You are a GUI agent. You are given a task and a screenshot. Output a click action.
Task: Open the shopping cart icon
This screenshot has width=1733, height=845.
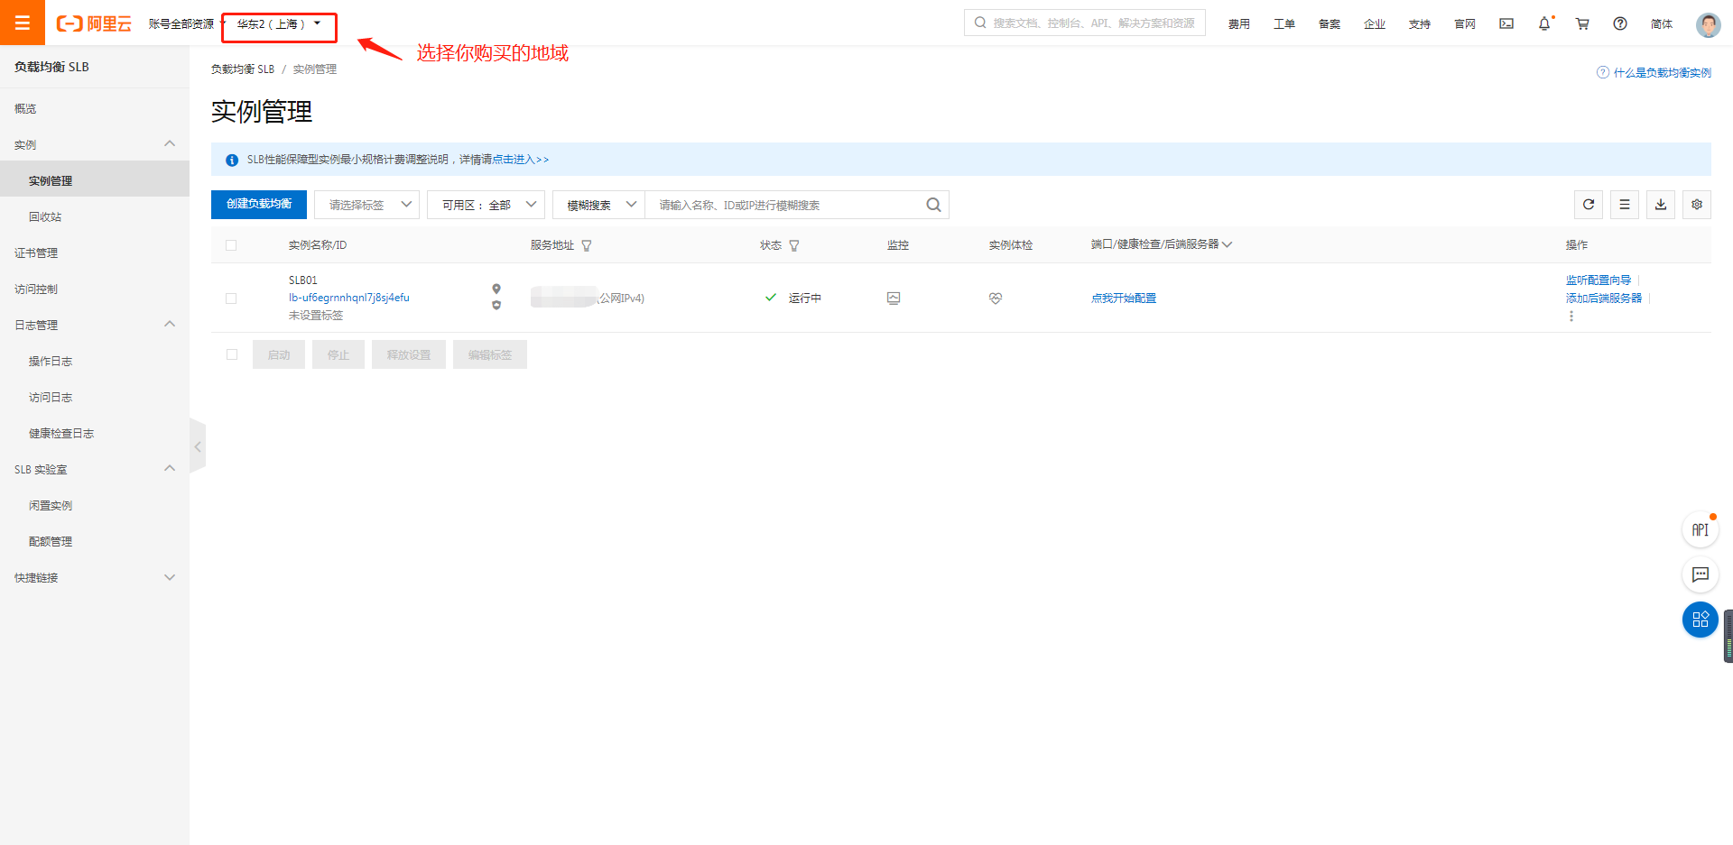pyautogui.click(x=1582, y=24)
